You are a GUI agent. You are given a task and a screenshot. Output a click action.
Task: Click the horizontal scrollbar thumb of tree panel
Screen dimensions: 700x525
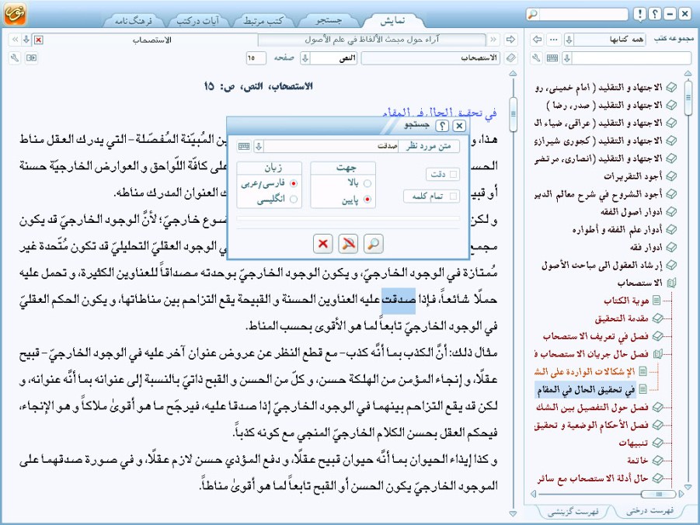point(659,494)
